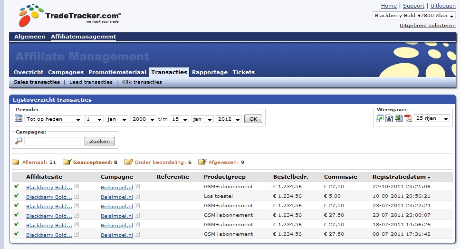460x249 pixels.
Task: Open affiliatesite external icon for 10-09-2011 row
Action: pyautogui.click(x=77, y=196)
